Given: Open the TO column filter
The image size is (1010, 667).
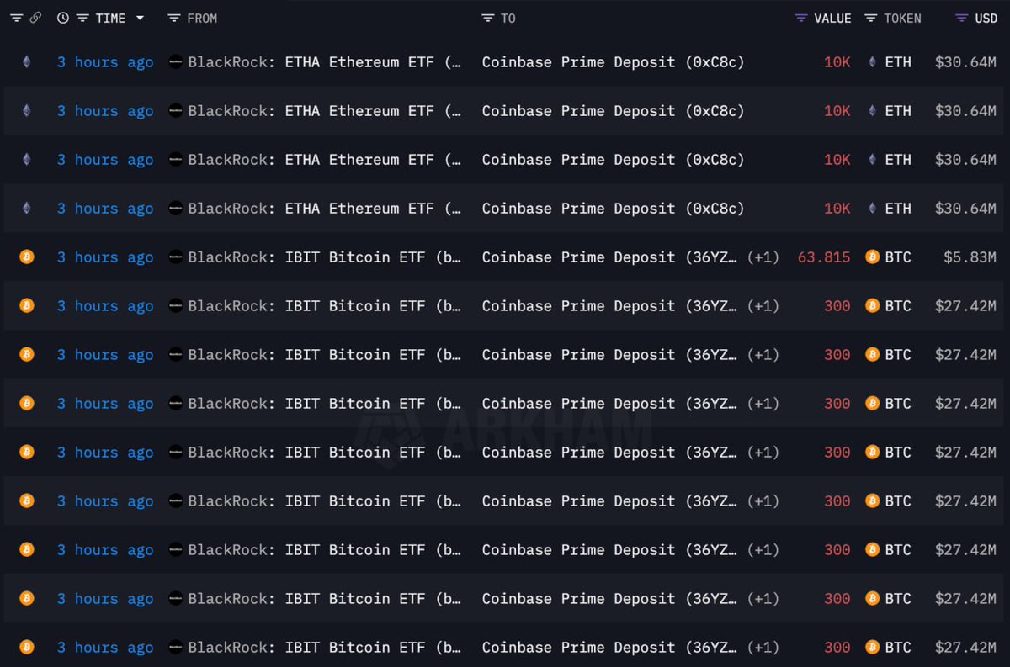Looking at the screenshot, I should point(488,18).
